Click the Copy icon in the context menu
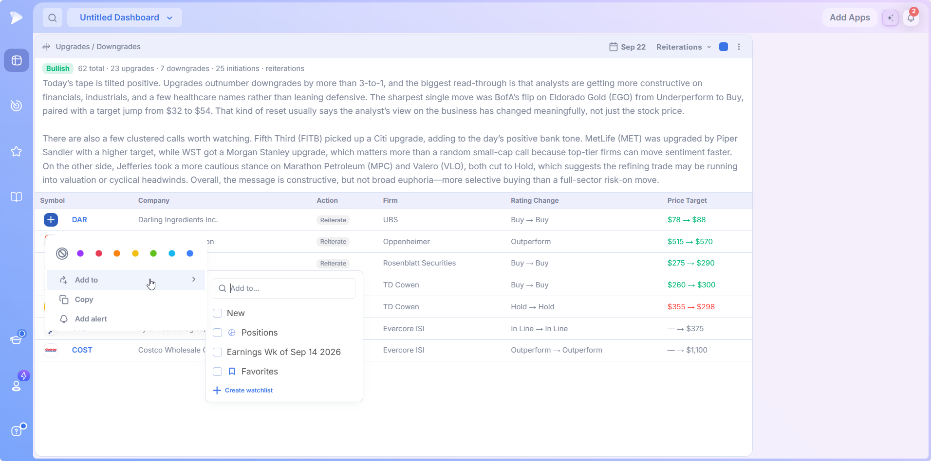The width and height of the screenshot is (931, 461). (x=64, y=300)
